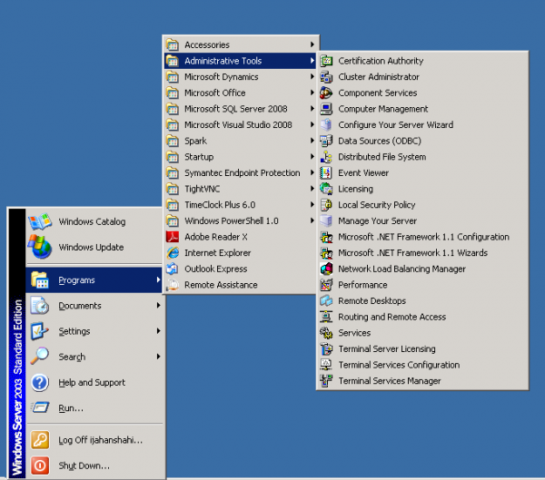Screen dimensions: 545x480
Task: Click the Adobe Reader X icon
Action: (x=173, y=237)
